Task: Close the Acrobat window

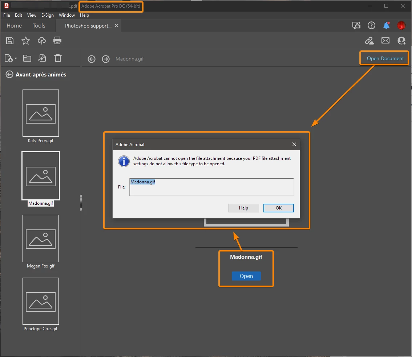Action: point(403,6)
